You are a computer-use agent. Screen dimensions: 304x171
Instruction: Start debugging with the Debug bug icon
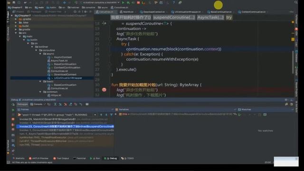tap(128, 2)
